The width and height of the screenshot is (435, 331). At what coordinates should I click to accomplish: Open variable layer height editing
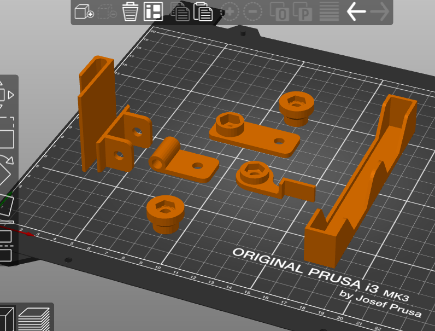point(330,11)
